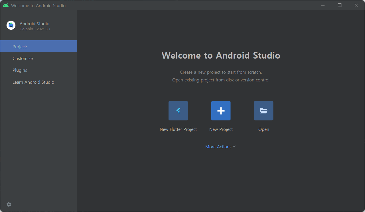Click the Open label text
Viewport: 365px width, 212px height.
click(264, 129)
